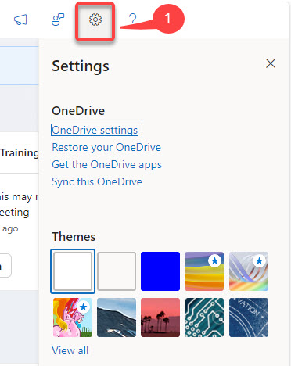The width and height of the screenshot is (291, 366).
Task: Click Sync this OneDrive link
Action: 97,181
